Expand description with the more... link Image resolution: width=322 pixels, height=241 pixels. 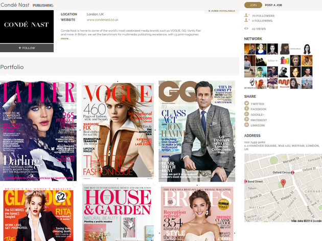click(x=65, y=38)
